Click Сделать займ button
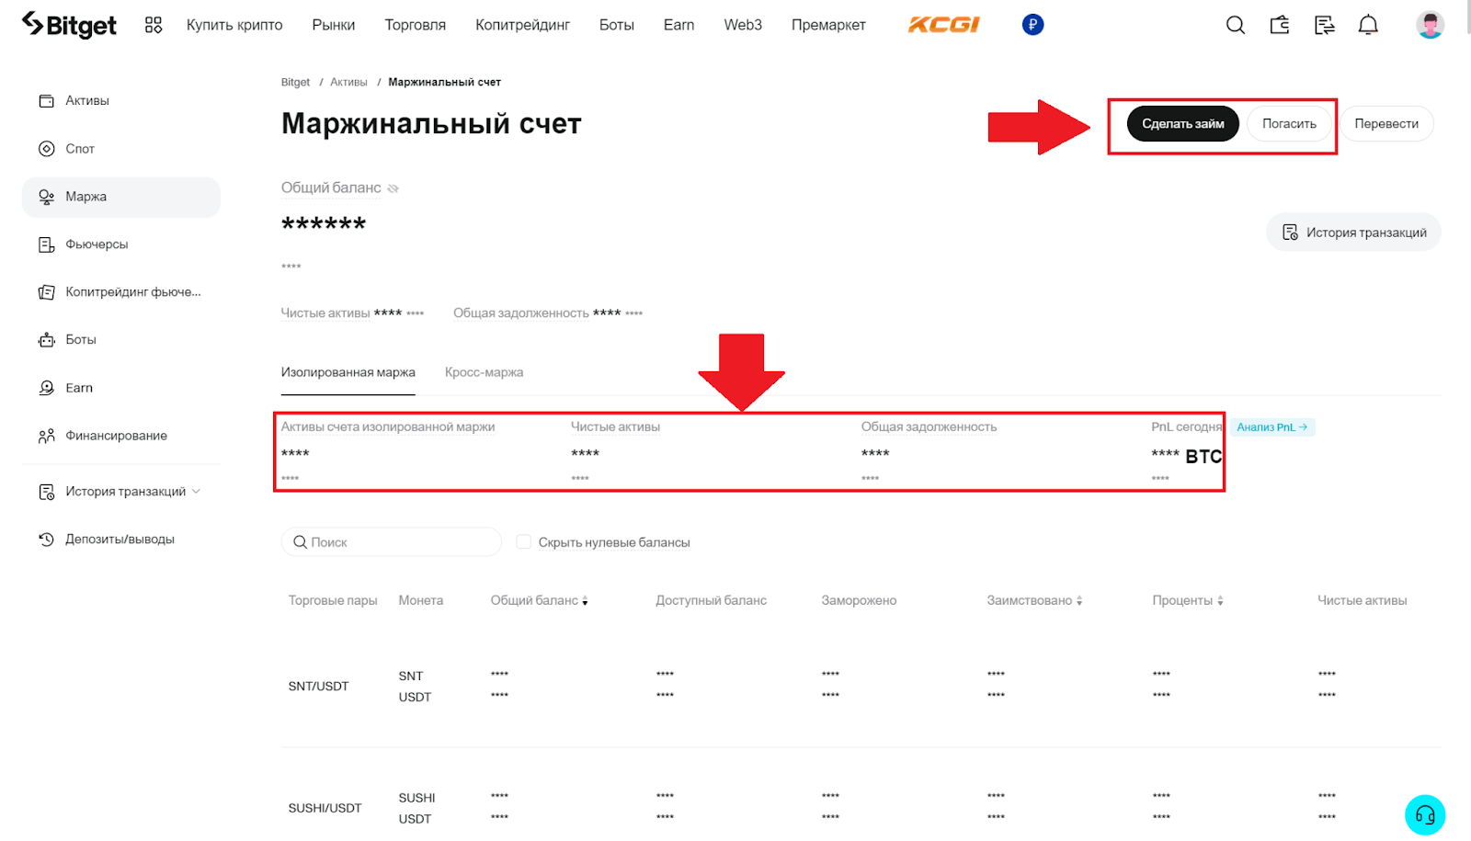1471x841 pixels. 1183,124
